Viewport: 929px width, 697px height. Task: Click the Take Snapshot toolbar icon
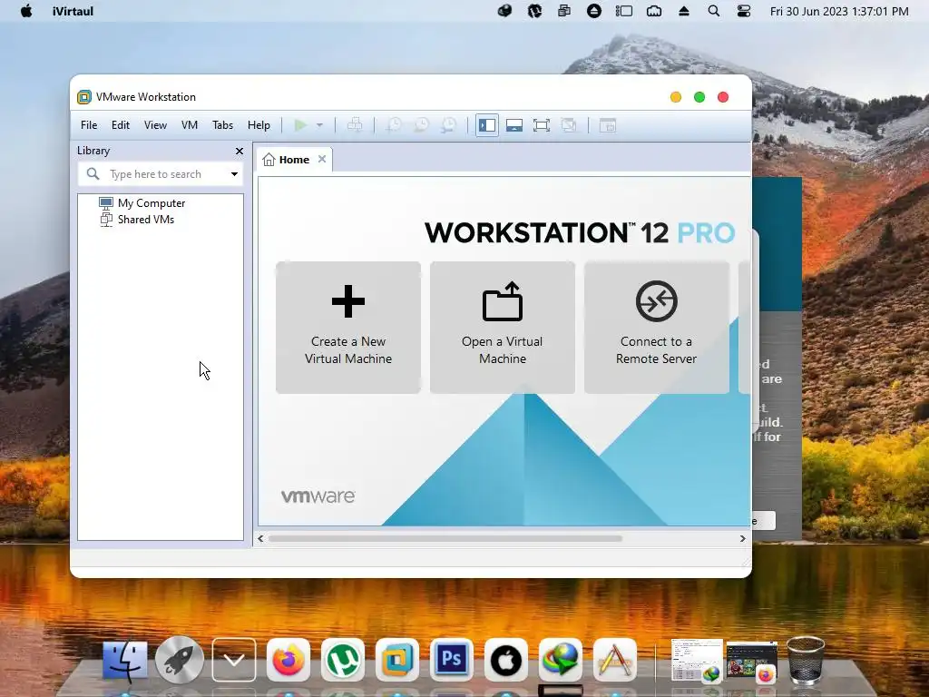pyautogui.click(x=394, y=125)
